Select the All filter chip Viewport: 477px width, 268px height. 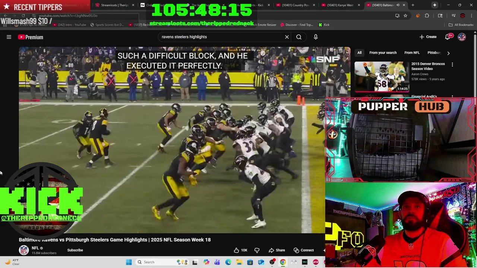(x=359, y=52)
